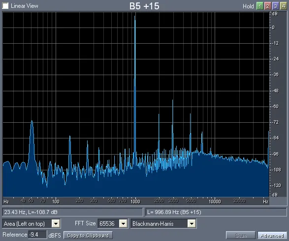289x241 pixels.
Task: Click the 3000 Hz frequency axis label
Action: point(173,201)
